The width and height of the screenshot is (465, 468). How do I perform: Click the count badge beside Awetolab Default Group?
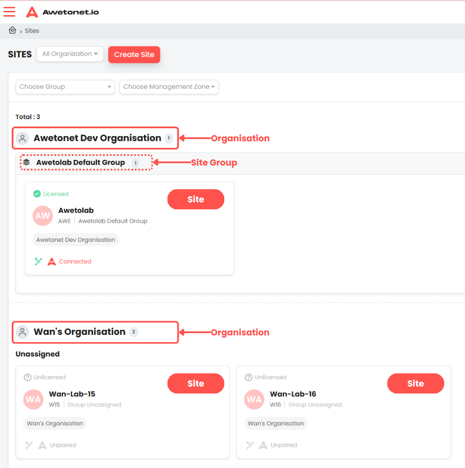click(135, 163)
